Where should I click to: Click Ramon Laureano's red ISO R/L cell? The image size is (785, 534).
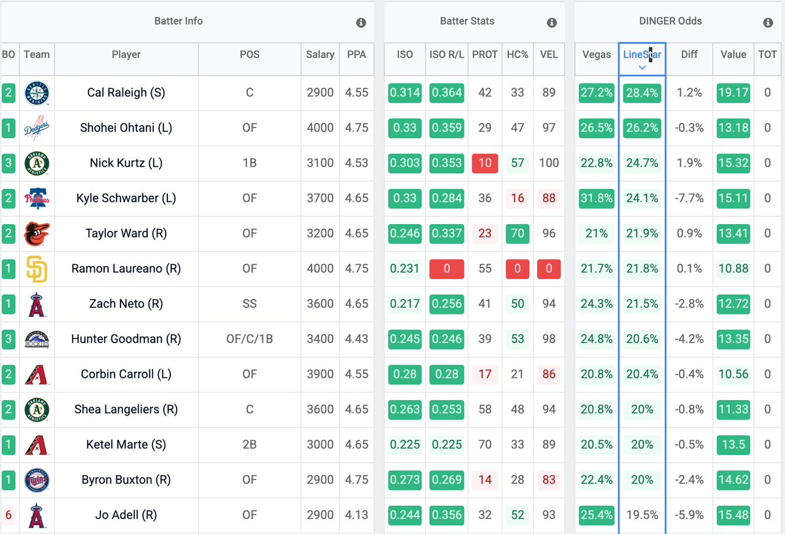click(x=446, y=269)
